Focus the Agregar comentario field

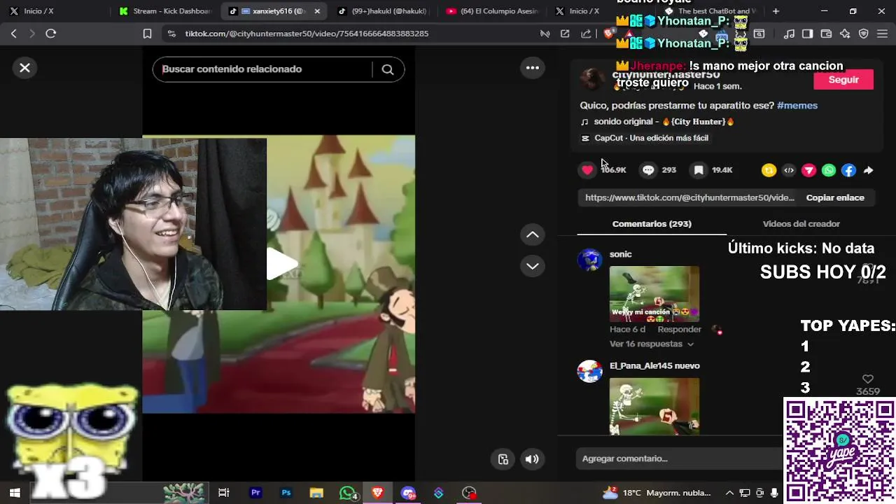[x=679, y=458]
